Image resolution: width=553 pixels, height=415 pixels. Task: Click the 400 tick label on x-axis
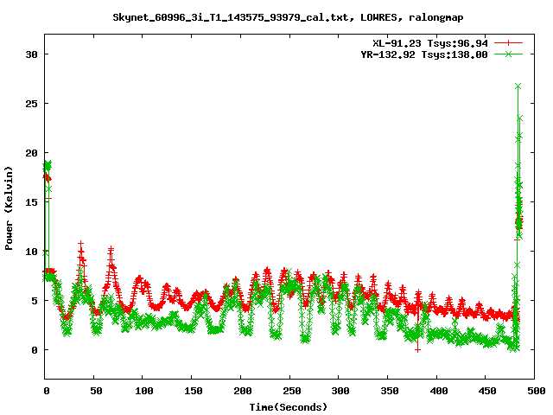pyautogui.click(x=436, y=391)
